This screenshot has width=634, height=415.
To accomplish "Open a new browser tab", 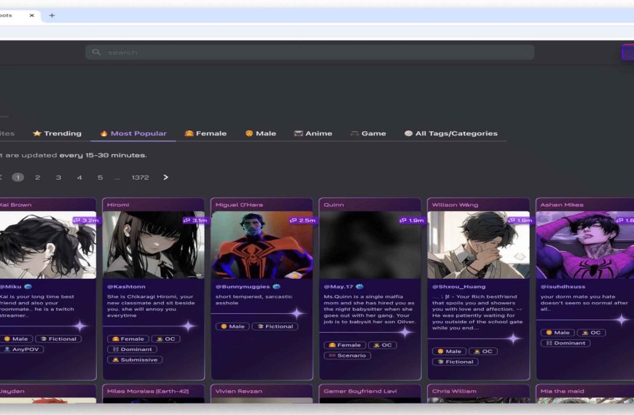I will click(x=52, y=15).
